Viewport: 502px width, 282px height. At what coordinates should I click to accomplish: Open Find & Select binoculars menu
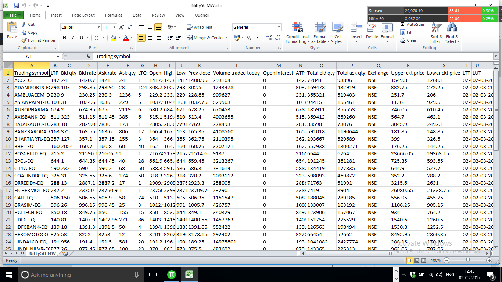pos(452,33)
